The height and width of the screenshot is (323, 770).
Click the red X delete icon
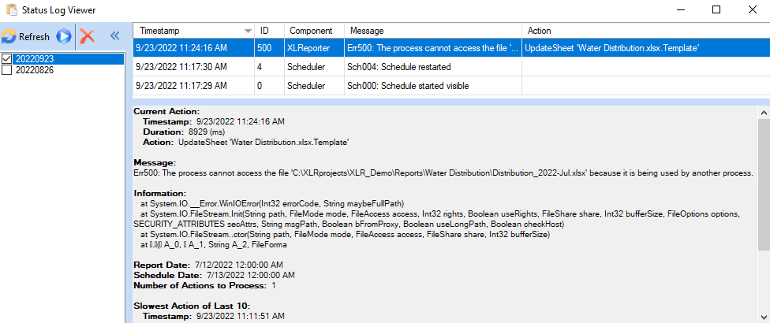click(87, 35)
